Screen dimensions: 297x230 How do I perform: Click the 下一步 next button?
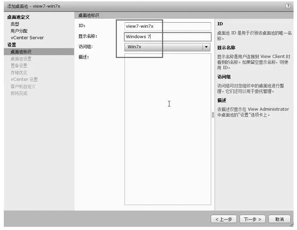[252, 219]
